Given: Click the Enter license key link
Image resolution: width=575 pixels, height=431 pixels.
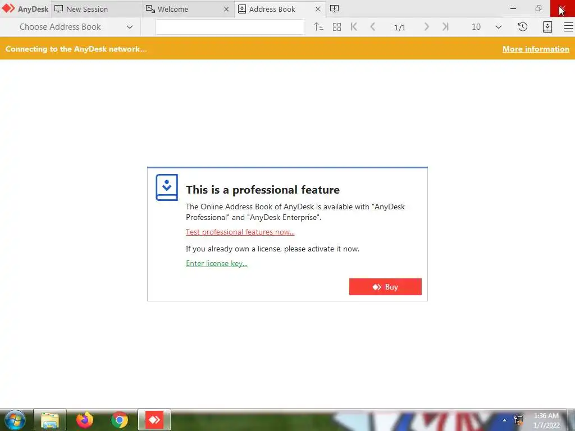Looking at the screenshot, I should (217, 264).
